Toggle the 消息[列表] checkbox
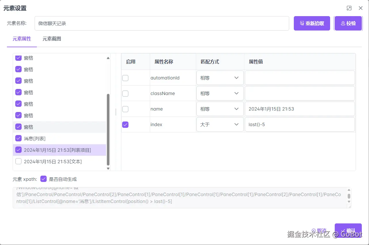Viewport: 369px width, 245px height. 18,138
